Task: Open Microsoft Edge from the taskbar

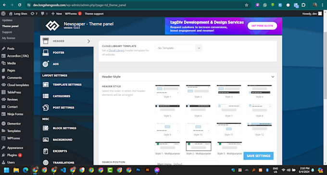Action: tap(25, 170)
